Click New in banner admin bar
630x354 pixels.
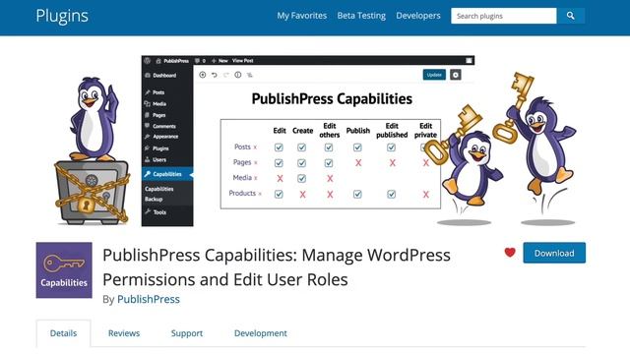223,61
